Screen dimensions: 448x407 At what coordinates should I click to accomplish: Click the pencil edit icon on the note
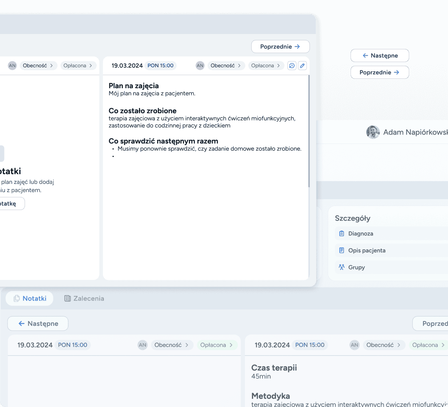pyautogui.click(x=302, y=66)
